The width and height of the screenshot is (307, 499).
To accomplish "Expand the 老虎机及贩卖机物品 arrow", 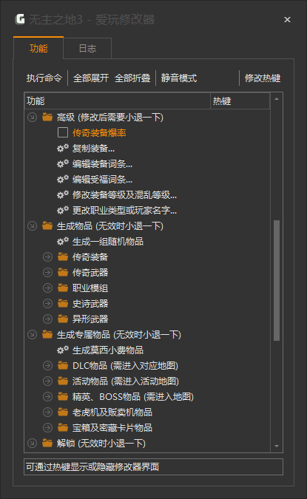I will tap(48, 412).
